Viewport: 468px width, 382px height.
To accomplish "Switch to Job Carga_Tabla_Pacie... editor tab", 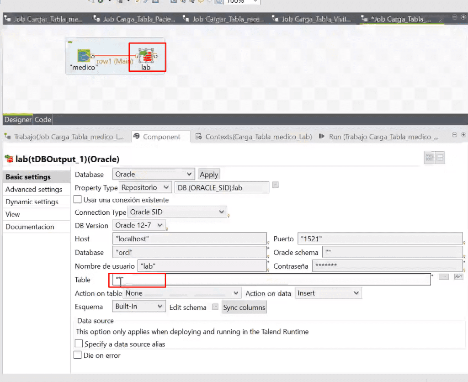I will point(134,19).
